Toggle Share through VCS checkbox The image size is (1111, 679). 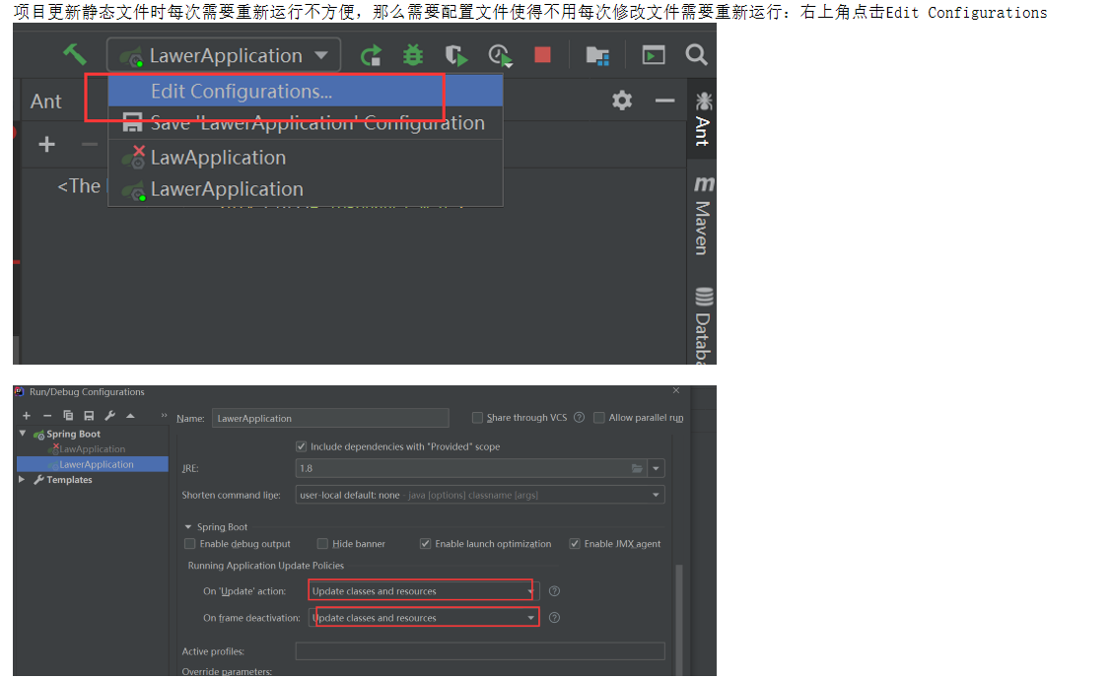(x=477, y=418)
